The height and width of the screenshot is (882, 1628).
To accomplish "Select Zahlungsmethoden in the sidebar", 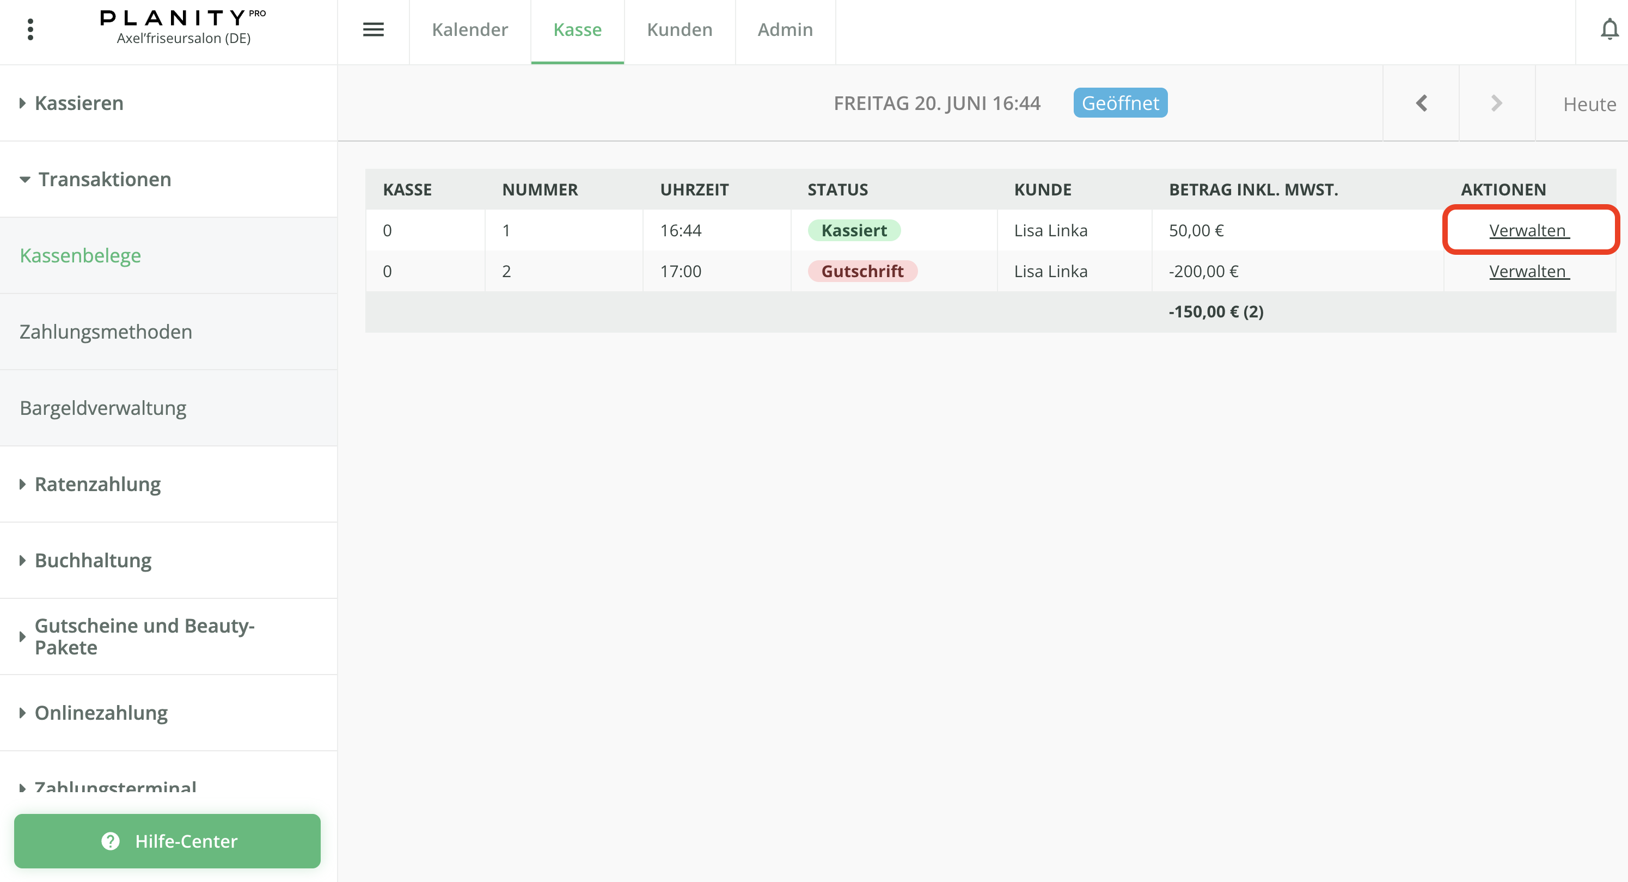I will click(106, 332).
